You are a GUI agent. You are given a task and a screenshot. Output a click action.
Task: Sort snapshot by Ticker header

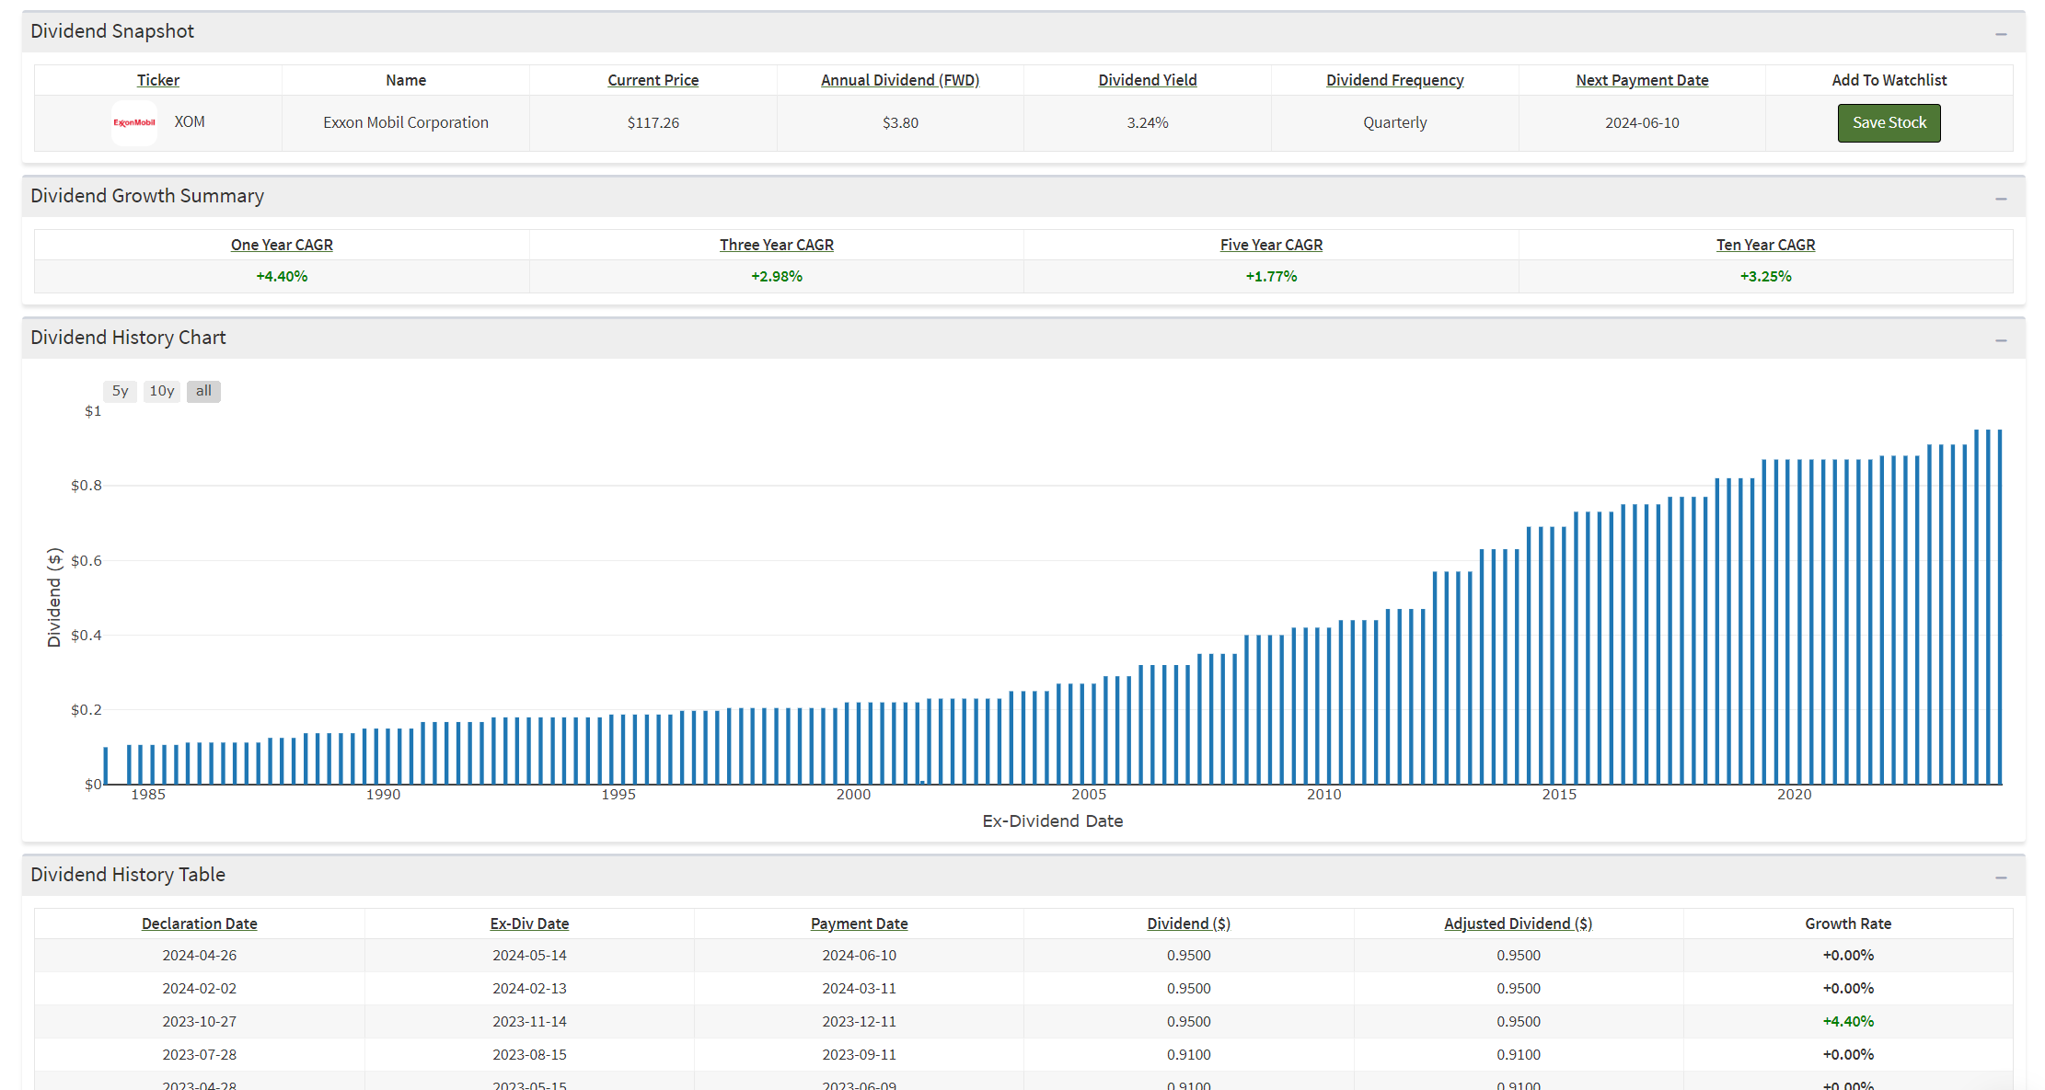[158, 80]
